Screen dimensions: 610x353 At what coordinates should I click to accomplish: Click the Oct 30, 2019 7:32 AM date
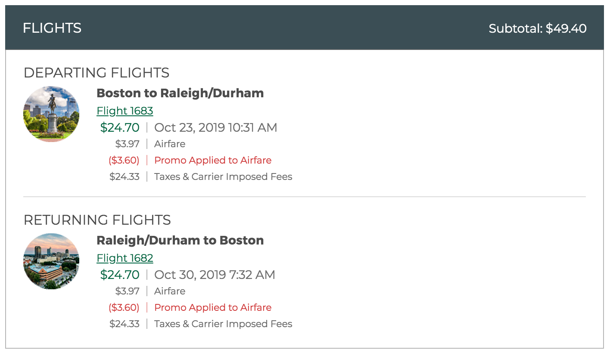(215, 275)
